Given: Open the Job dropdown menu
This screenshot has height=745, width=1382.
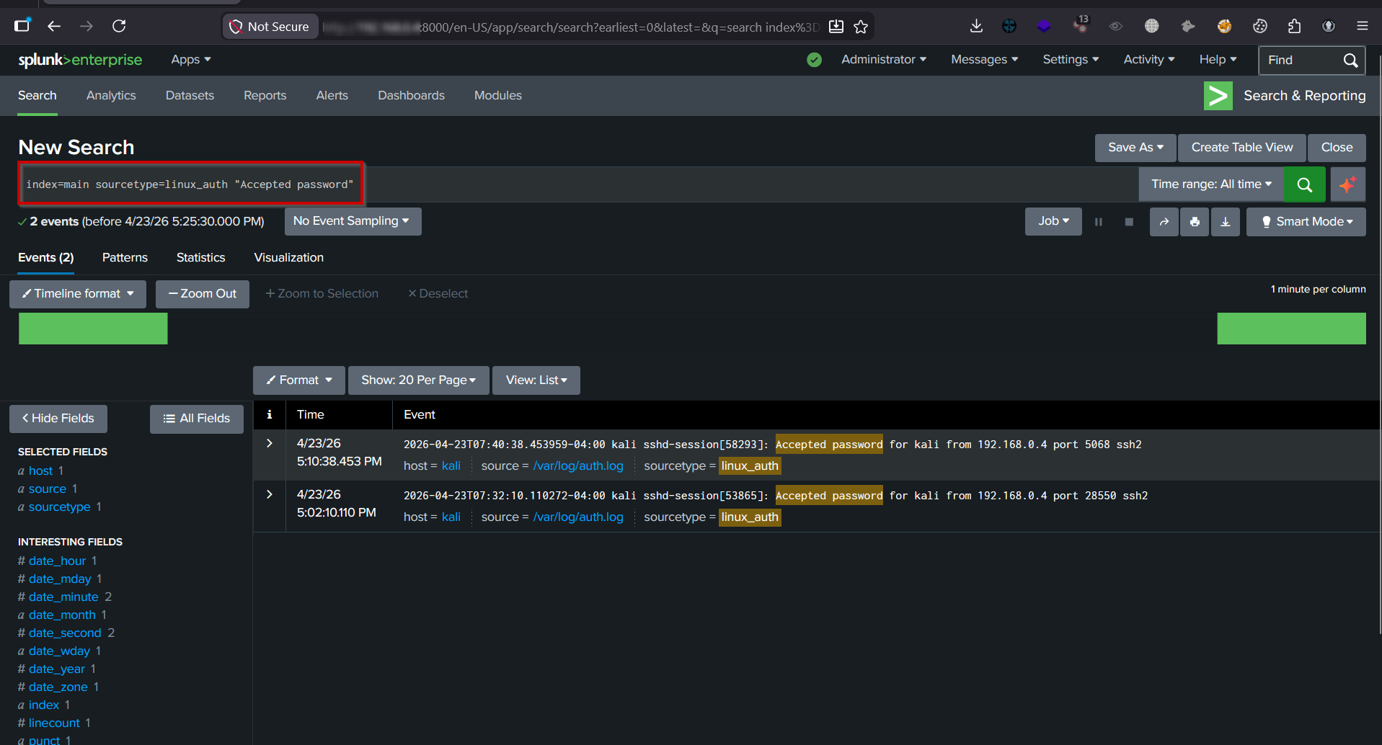Looking at the screenshot, I should coord(1053,221).
